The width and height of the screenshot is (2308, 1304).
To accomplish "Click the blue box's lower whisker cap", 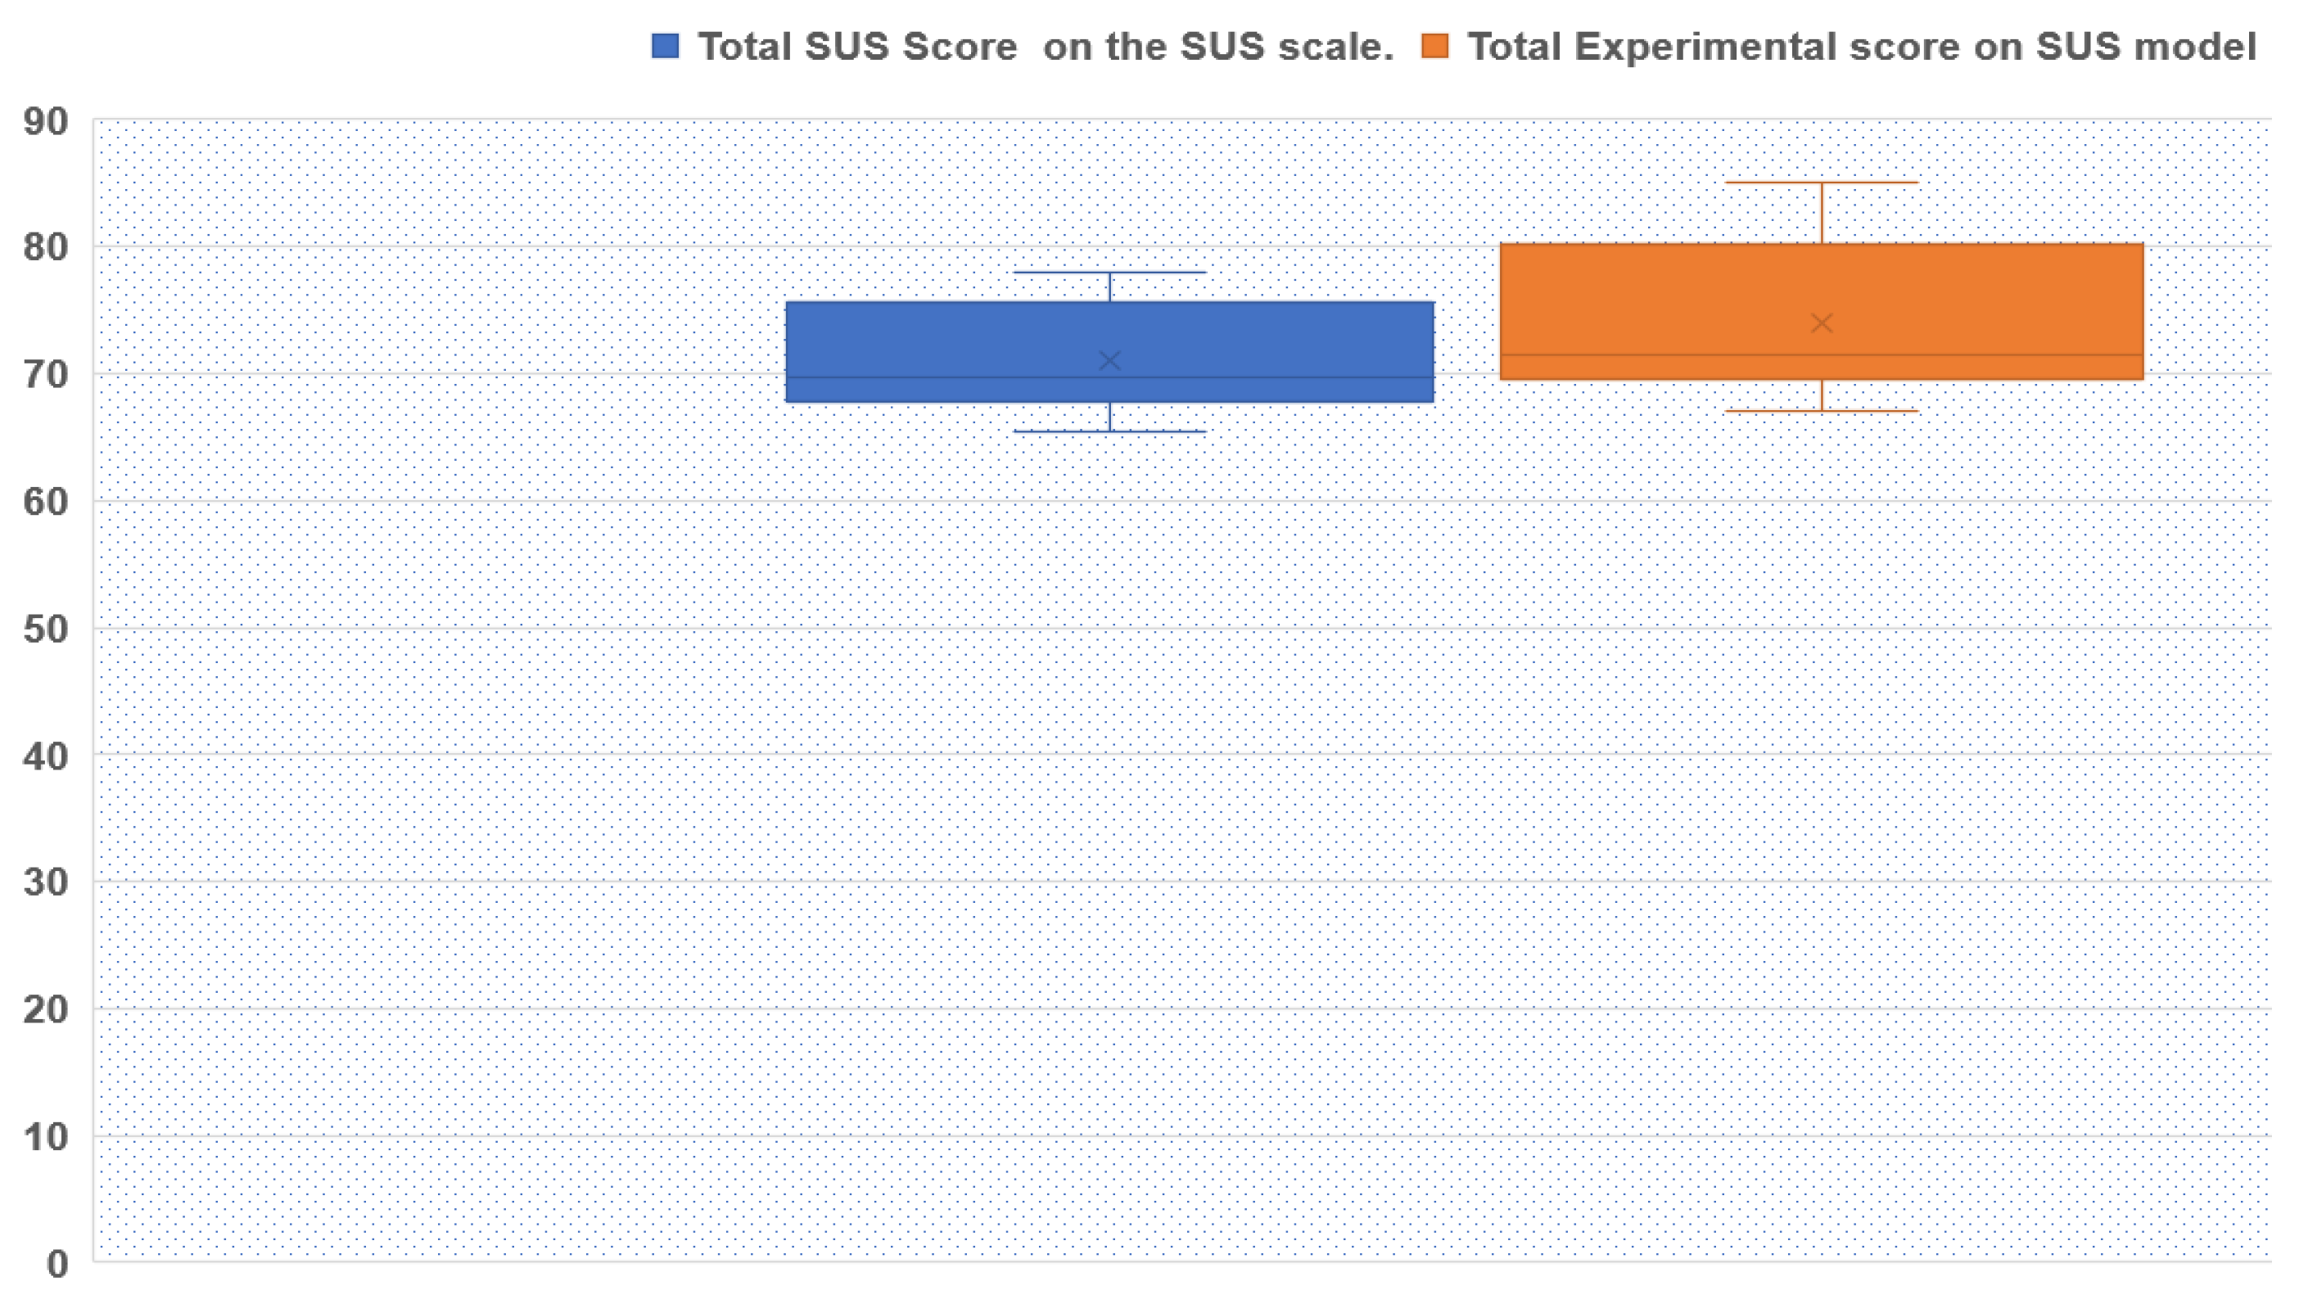I will (x=1109, y=431).
